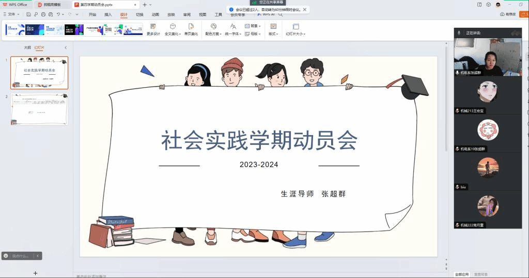This screenshot has width=529, height=278.
Task: Open 更多设计 (more designs) icon
Action: click(153, 26)
